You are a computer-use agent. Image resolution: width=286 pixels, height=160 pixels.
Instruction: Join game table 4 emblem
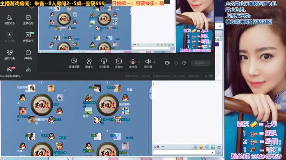108,105
